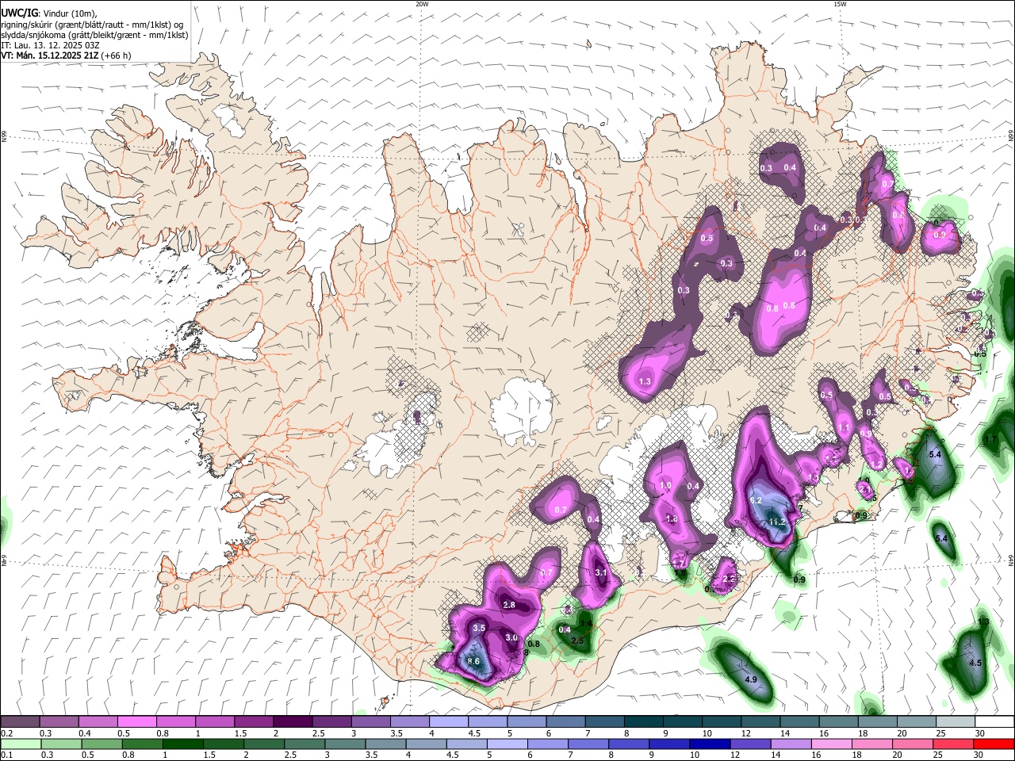The width and height of the screenshot is (1015, 761).
Task: Select lower scale pale green swatch between 0.1 and 0.3
Action: coord(20,744)
